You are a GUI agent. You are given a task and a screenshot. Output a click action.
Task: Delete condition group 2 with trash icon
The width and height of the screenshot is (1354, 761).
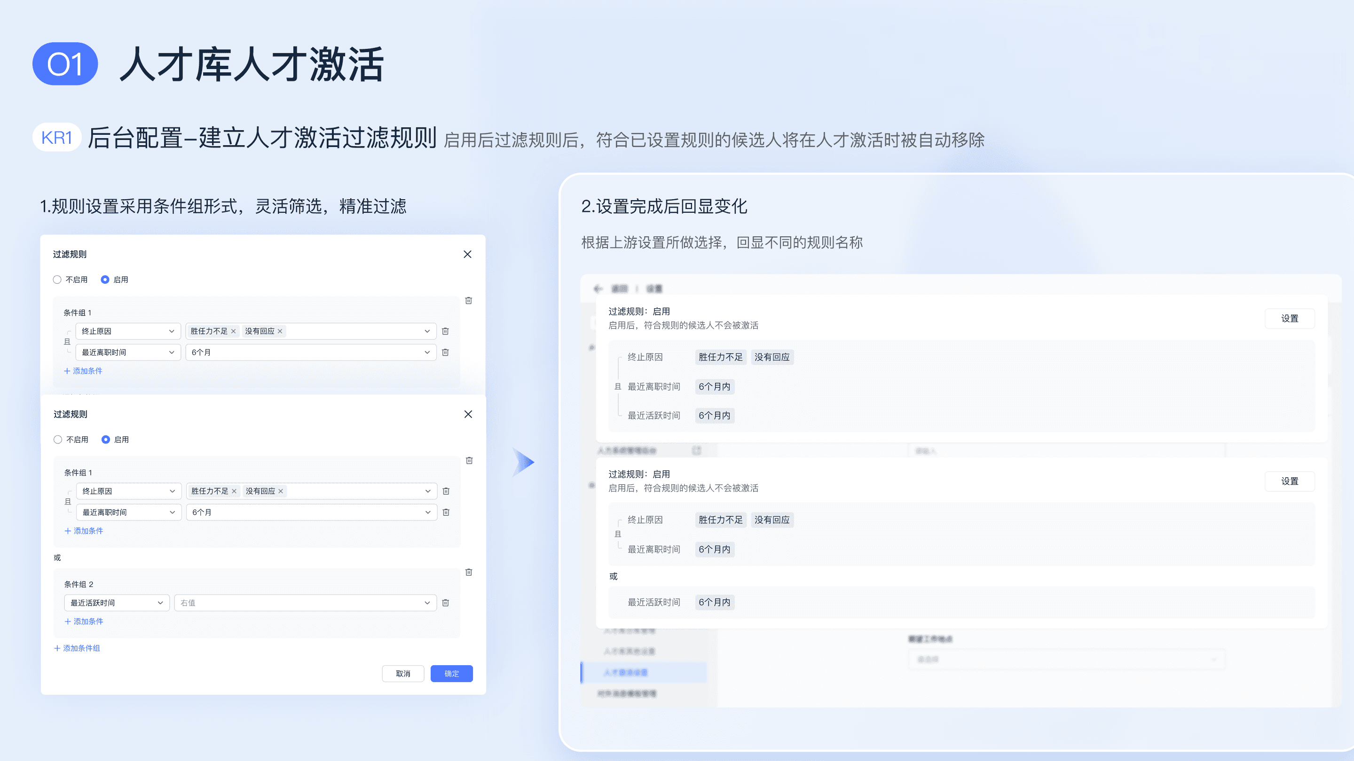coord(469,572)
